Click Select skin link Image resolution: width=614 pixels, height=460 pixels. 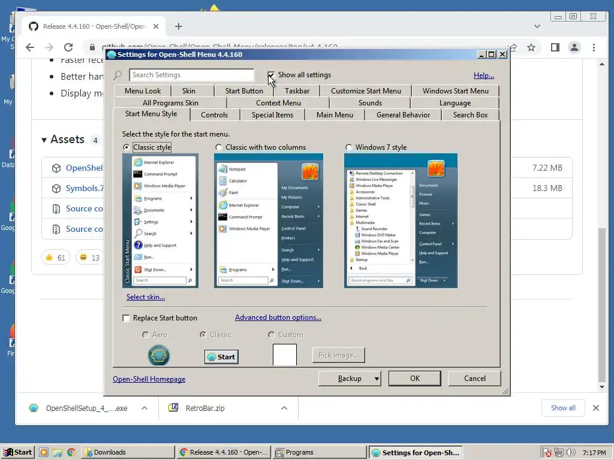[146, 297]
